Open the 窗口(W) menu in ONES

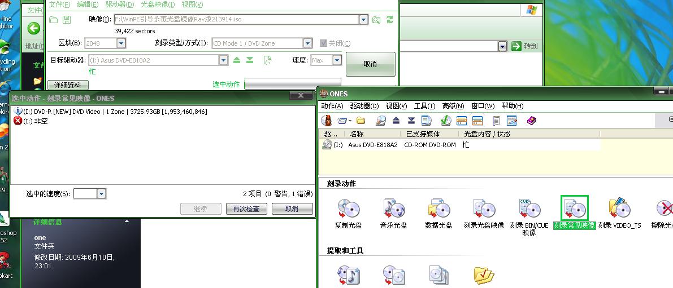(x=483, y=106)
